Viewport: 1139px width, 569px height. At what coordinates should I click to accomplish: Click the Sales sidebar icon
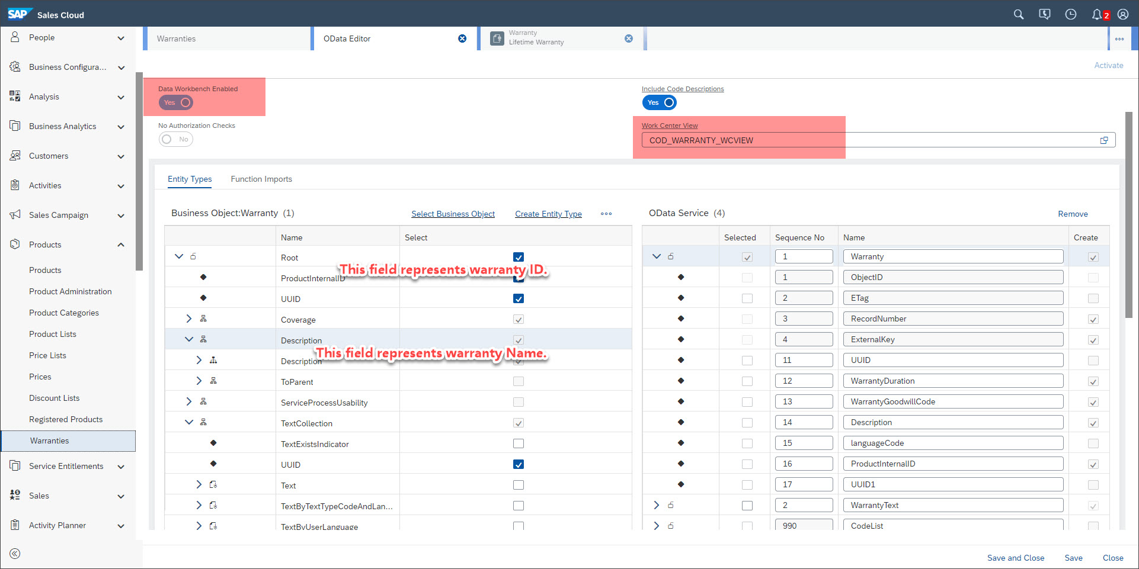click(15, 496)
